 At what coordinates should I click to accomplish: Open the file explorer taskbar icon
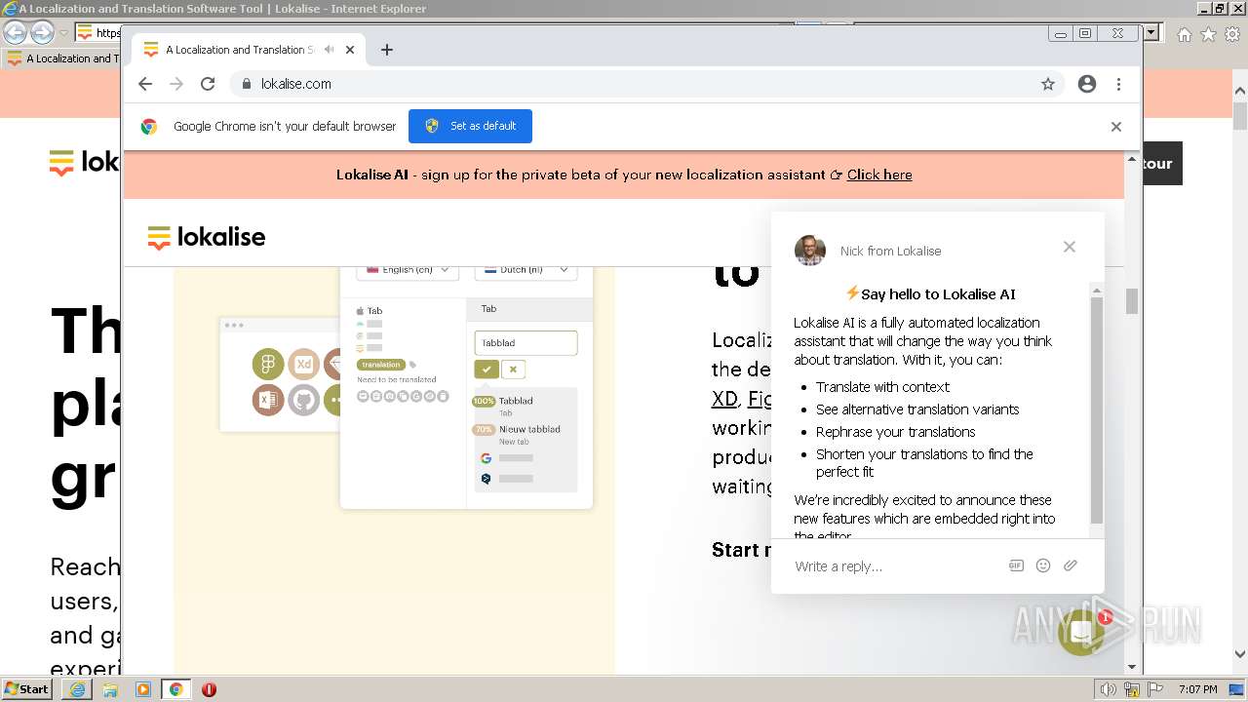pyautogui.click(x=110, y=689)
